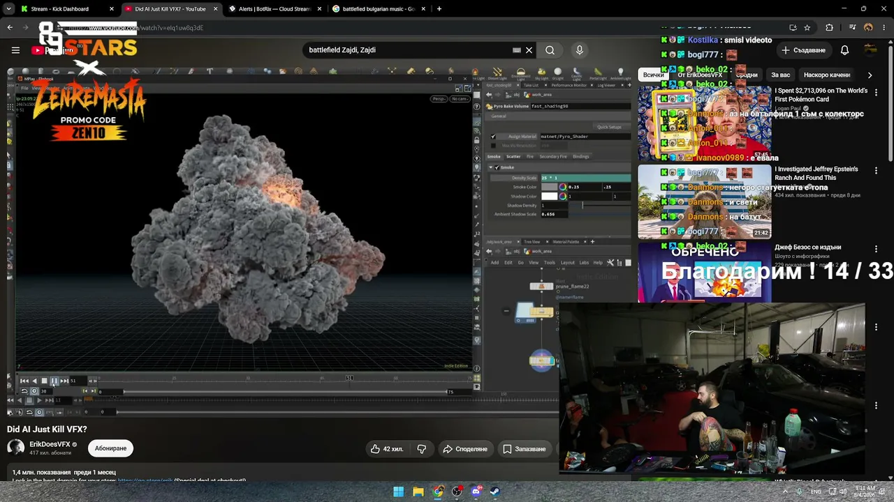The width and height of the screenshot is (894, 502).
Task: Open the Създаване create menu
Action: (x=803, y=50)
